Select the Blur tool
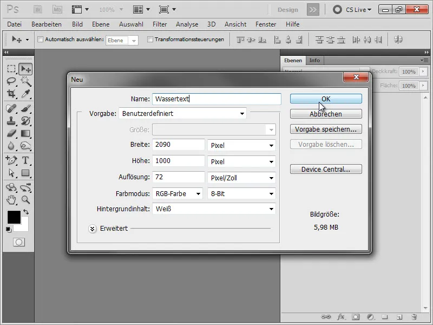Image resolution: width=433 pixels, height=325 pixels. point(11,145)
